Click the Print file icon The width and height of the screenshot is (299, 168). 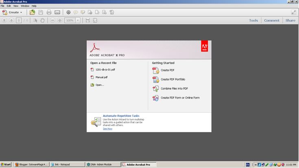tap(49, 12)
